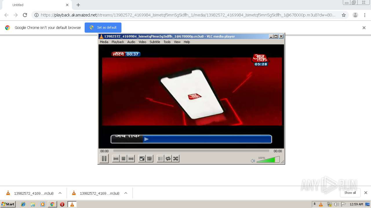This screenshot has width=371, height=208.
Task: Switch to Chrome in taskbar
Action: [x=52, y=204]
